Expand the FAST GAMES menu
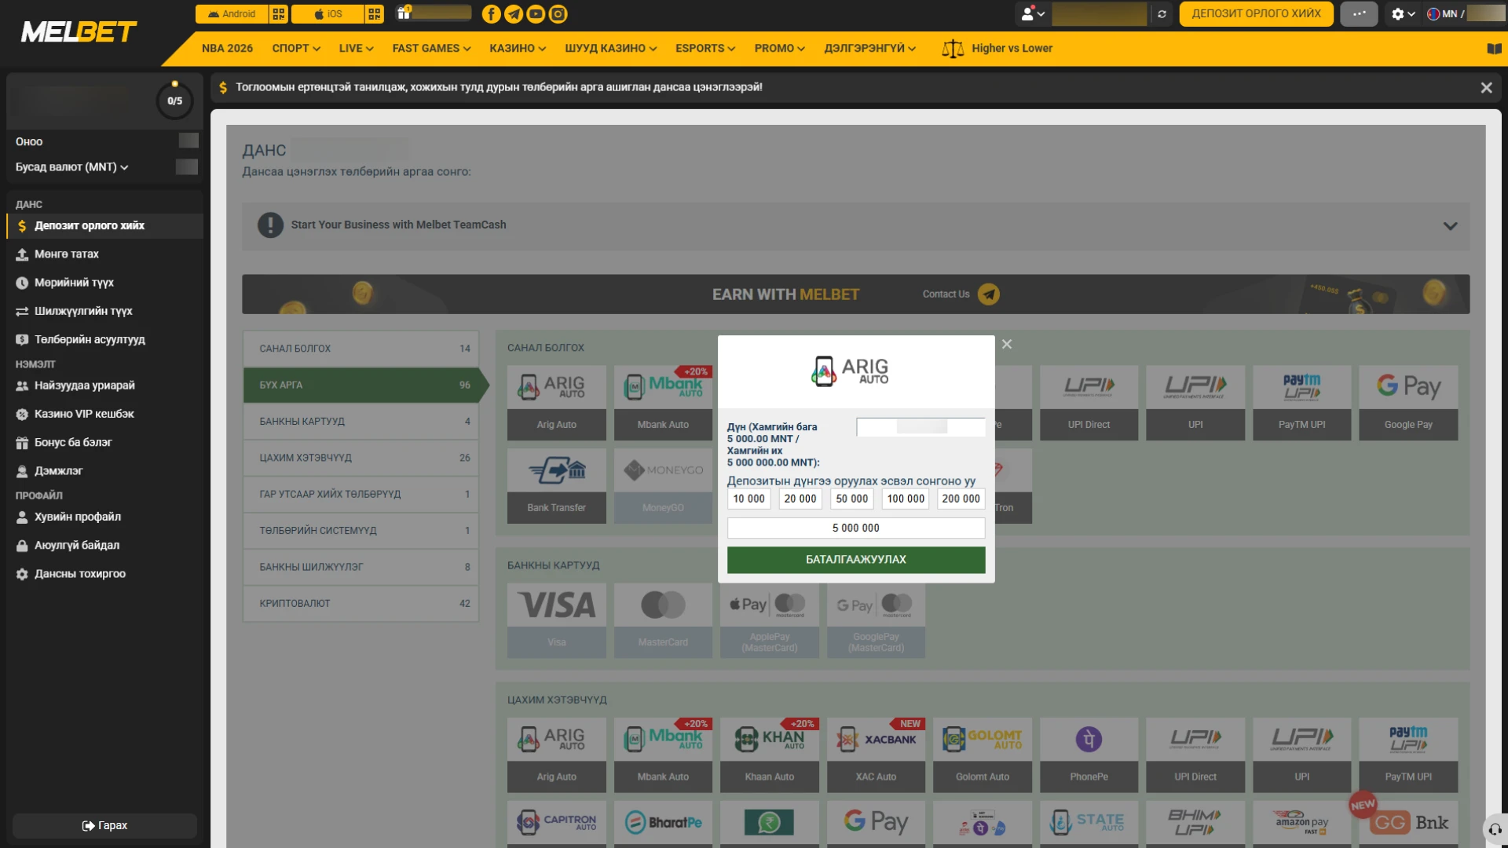 [432, 49]
